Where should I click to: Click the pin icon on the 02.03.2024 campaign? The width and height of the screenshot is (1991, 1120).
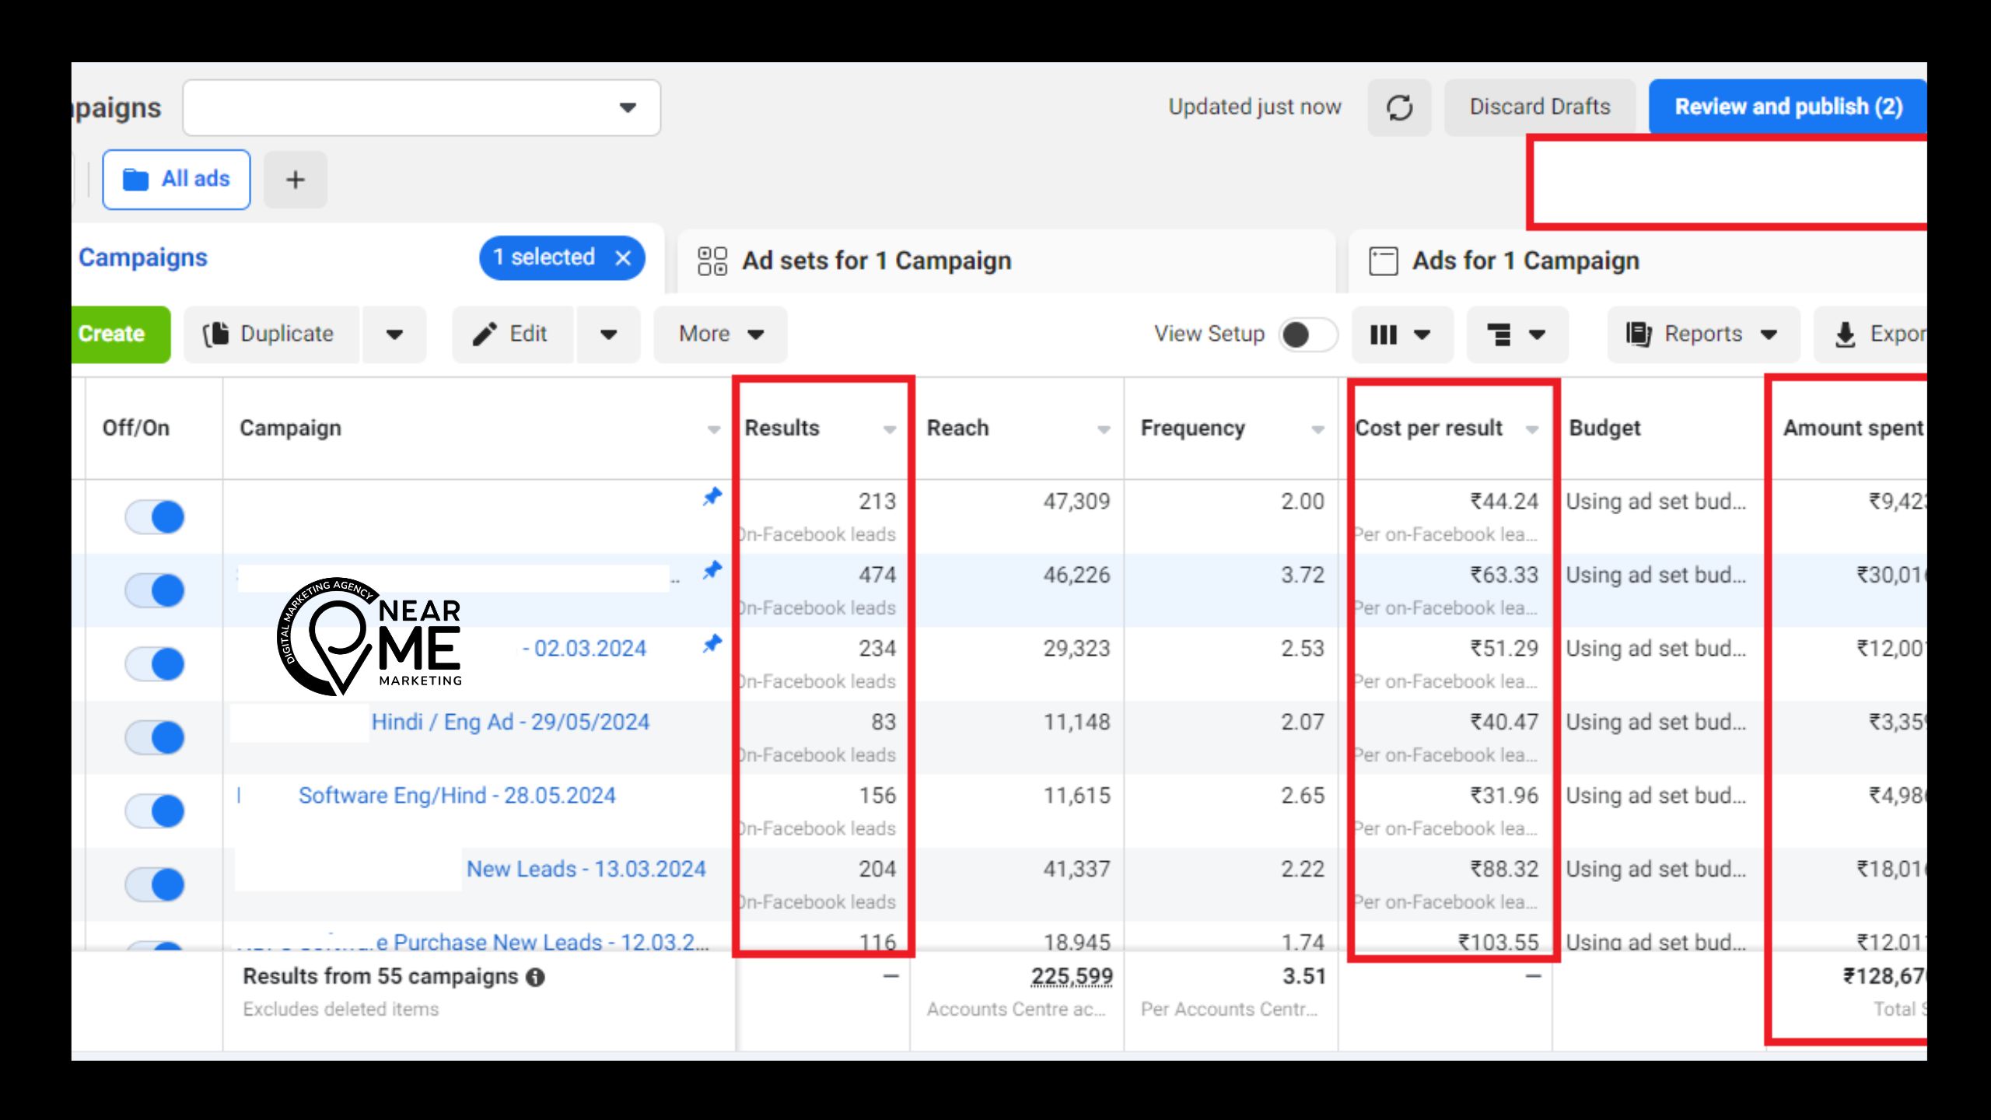coord(712,644)
